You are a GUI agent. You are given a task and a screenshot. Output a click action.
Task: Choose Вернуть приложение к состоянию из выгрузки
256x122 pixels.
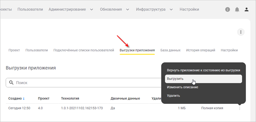204,70
